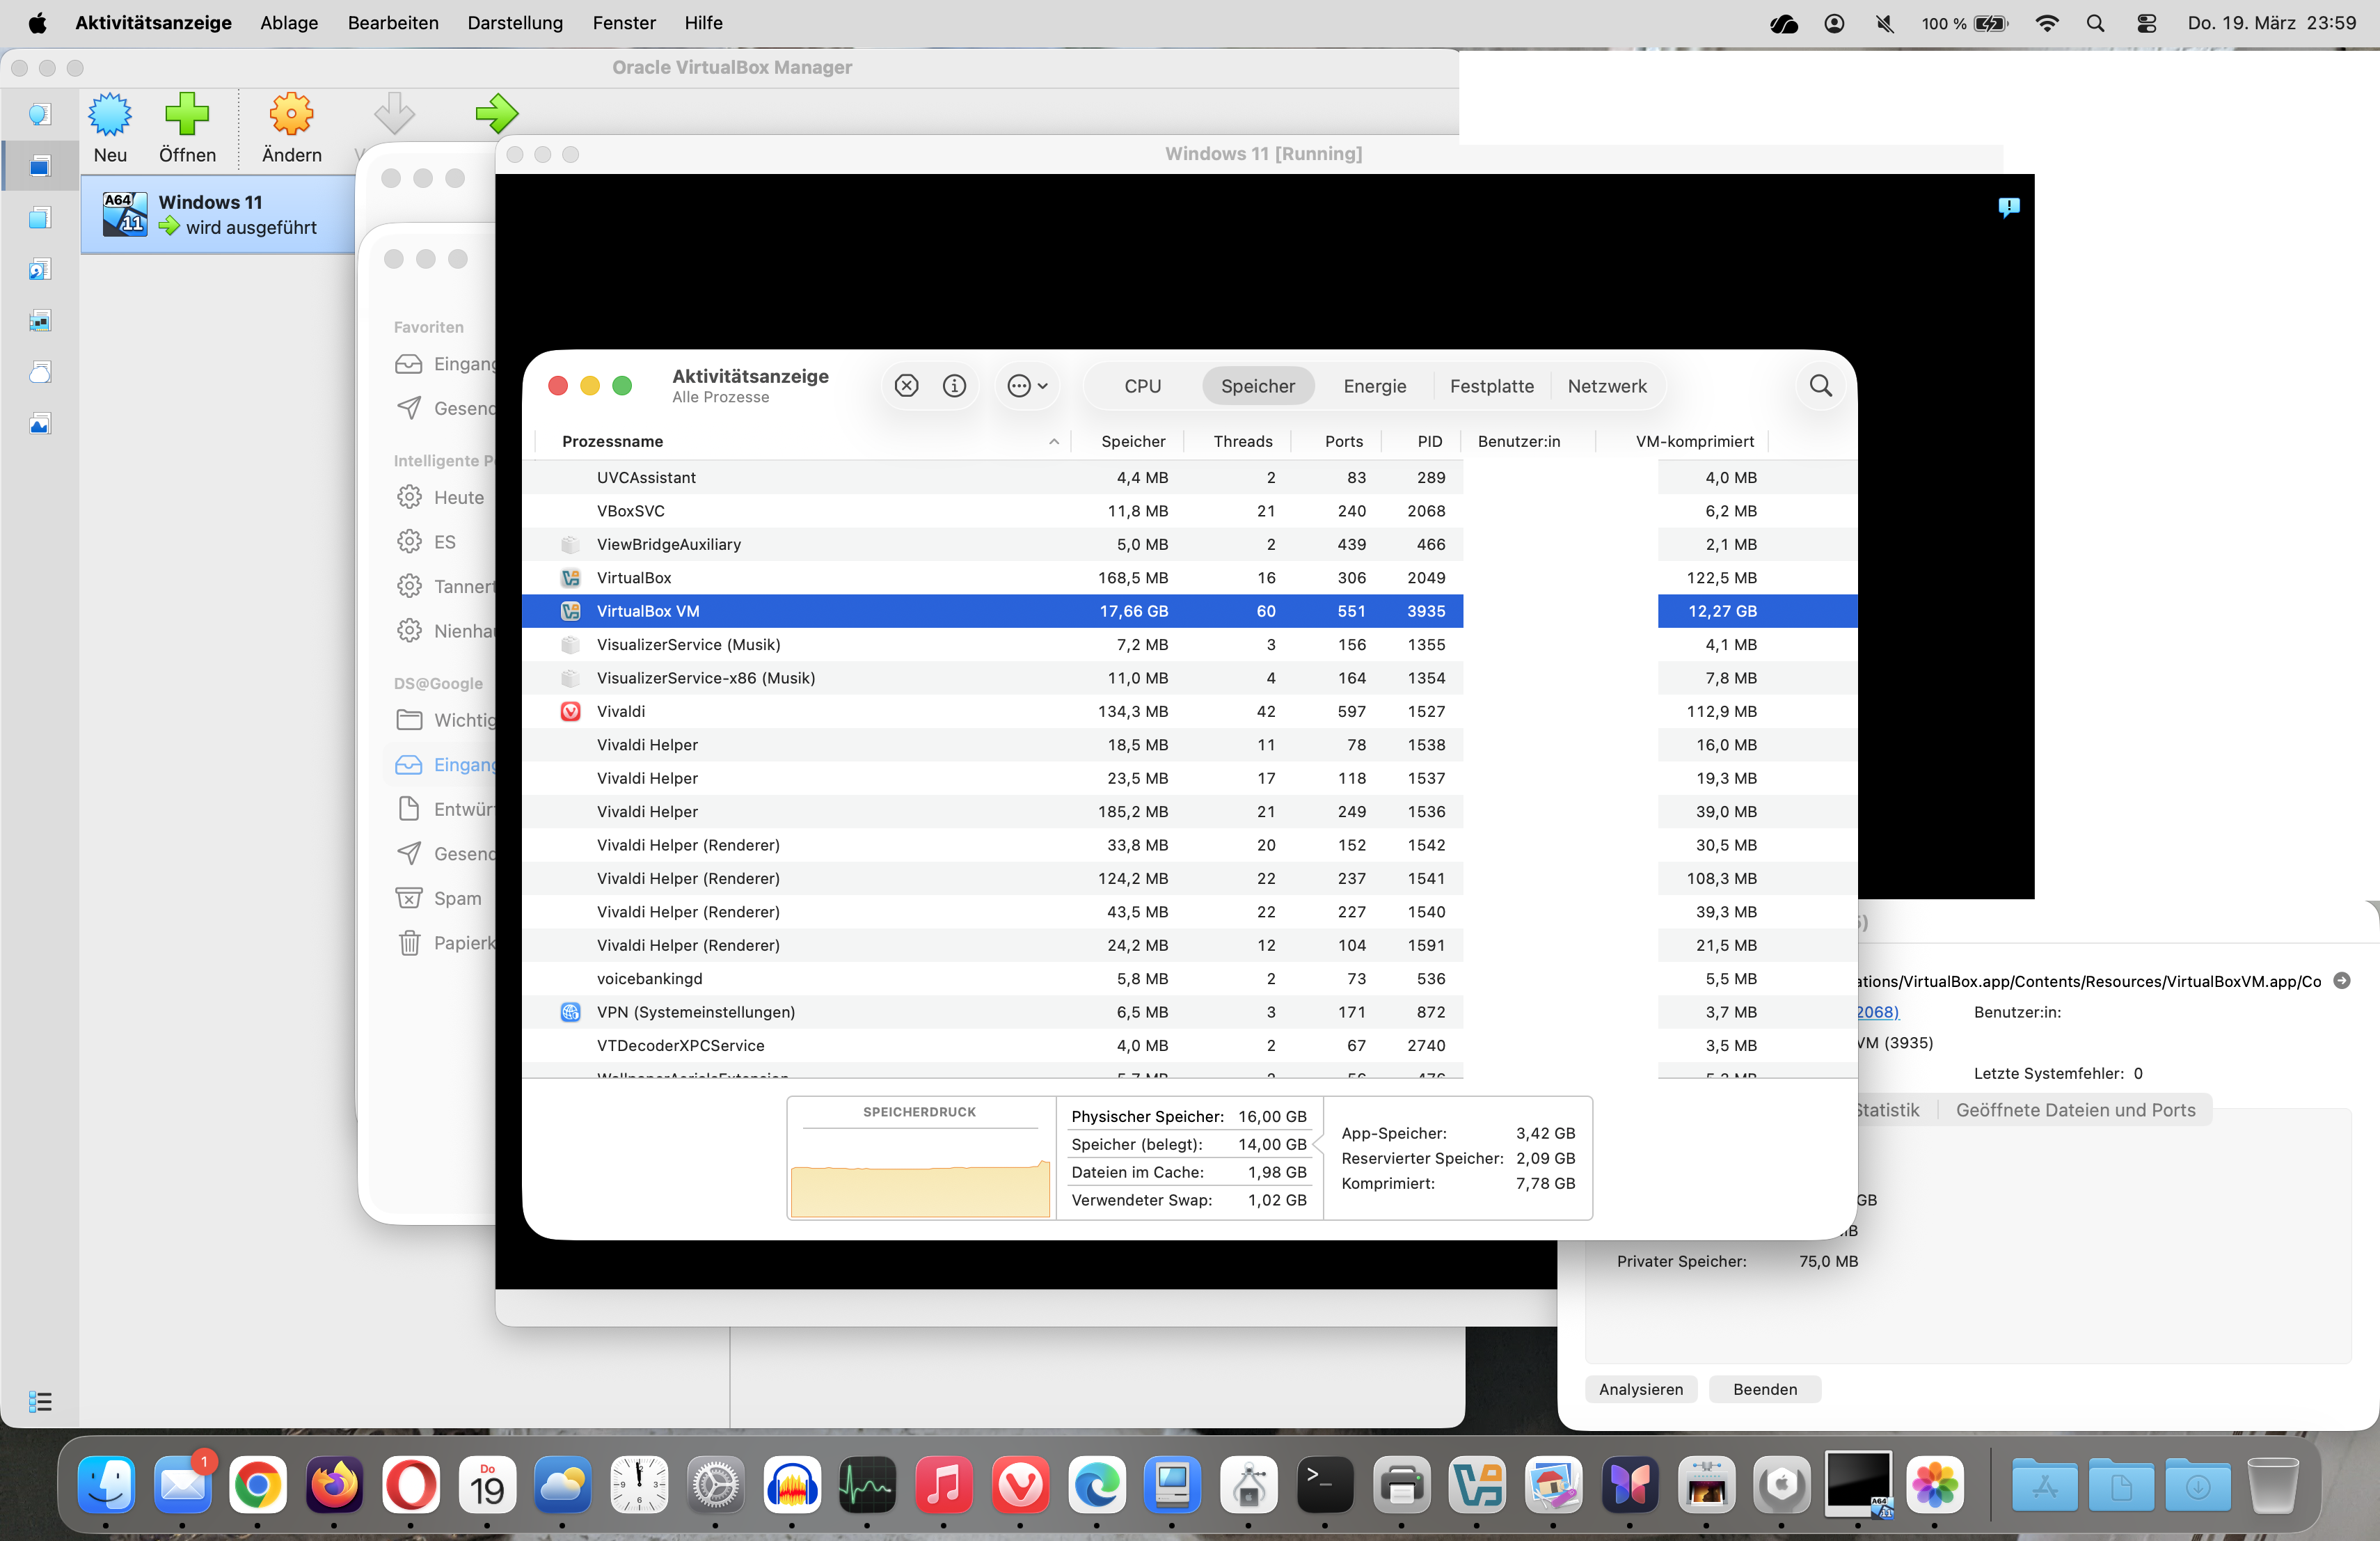Select the Machines monitor icon in VirtualBox sidebar

pos(39,166)
